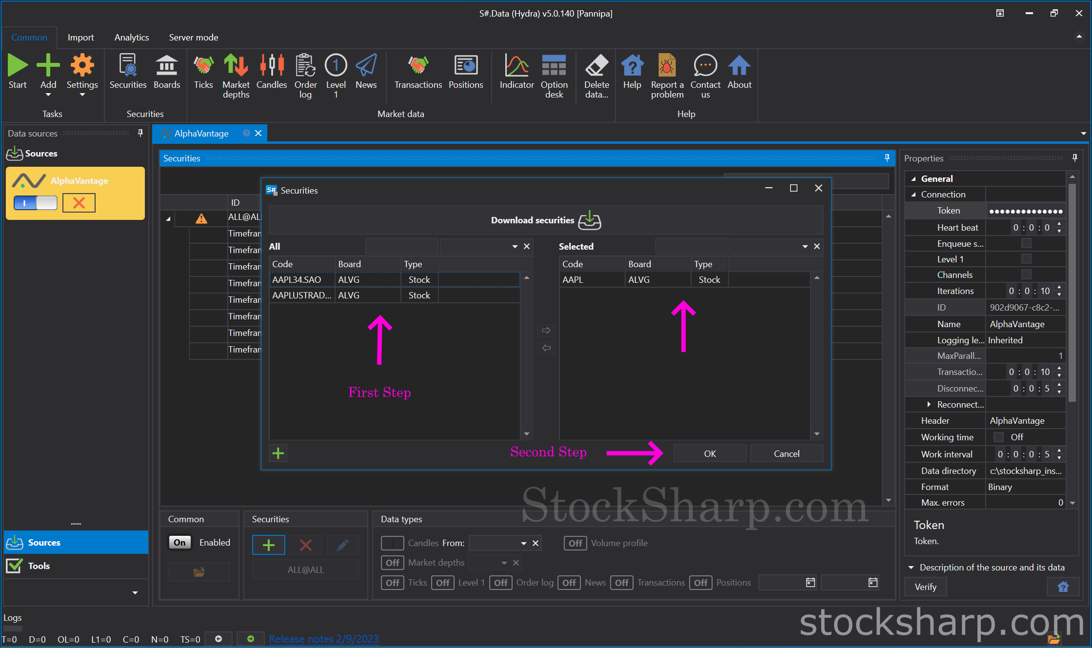Viewport: 1092px width, 648px height.
Task: Click the Add task plus icon
Action: [48, 65]
